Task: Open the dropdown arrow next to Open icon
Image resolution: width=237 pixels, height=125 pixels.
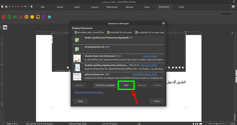Action: [9, 7]
